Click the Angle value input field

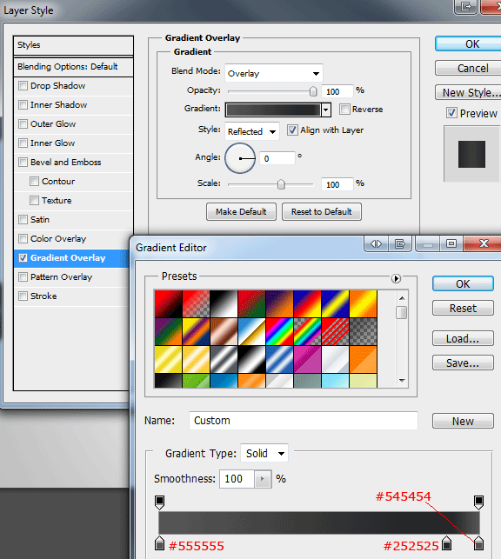click(x=277, y=158)
